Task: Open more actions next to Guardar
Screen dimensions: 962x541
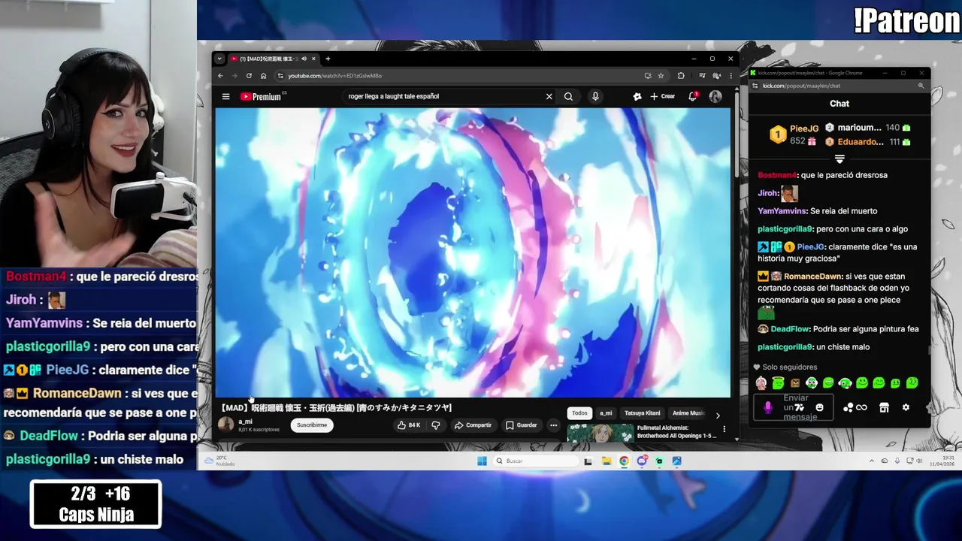Action: coord(553,425)
